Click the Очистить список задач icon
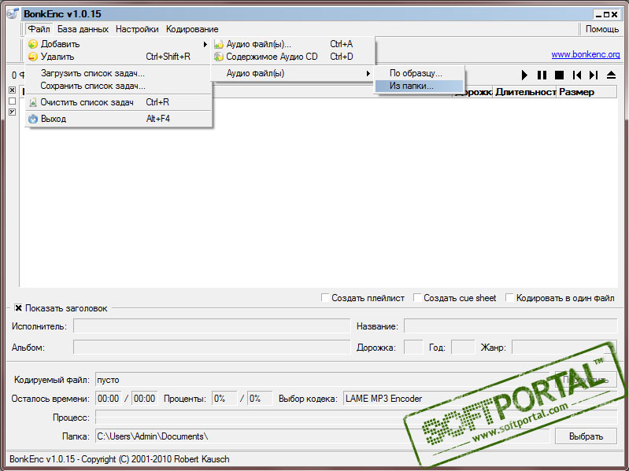 pos(33,102)
